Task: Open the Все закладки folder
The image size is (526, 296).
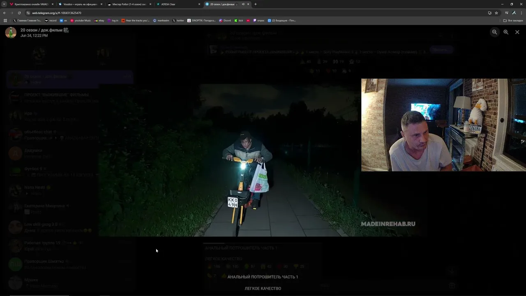Action: (513, 20)
